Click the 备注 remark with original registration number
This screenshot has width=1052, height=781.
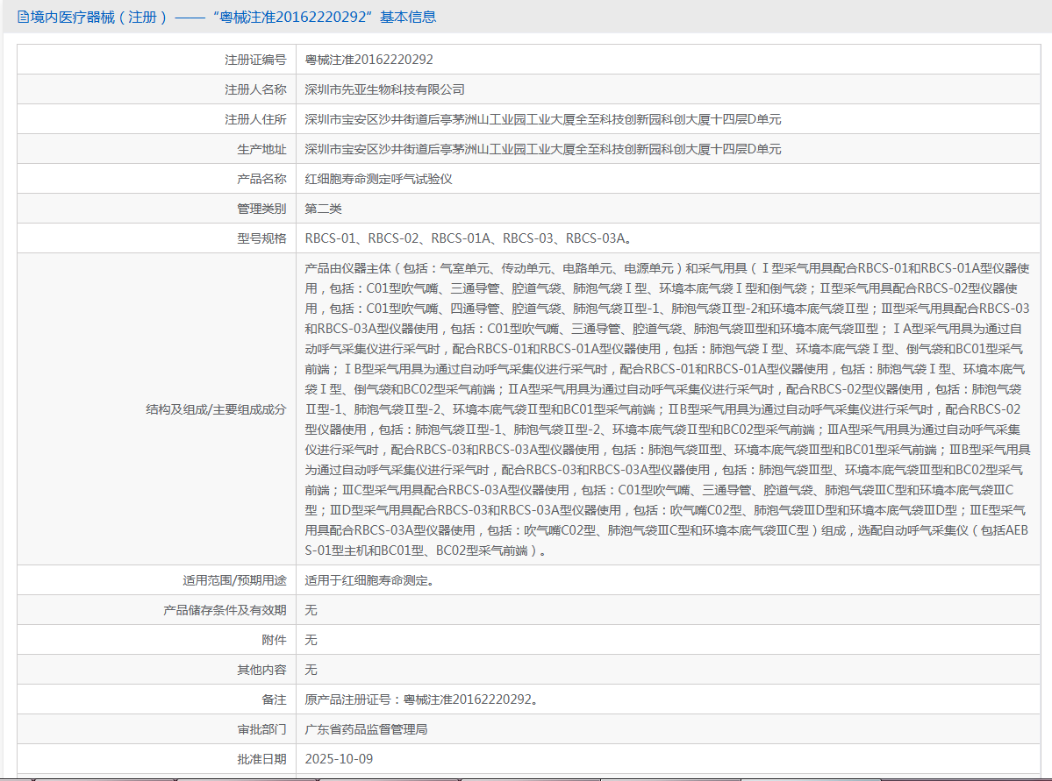tap(421, 699)
